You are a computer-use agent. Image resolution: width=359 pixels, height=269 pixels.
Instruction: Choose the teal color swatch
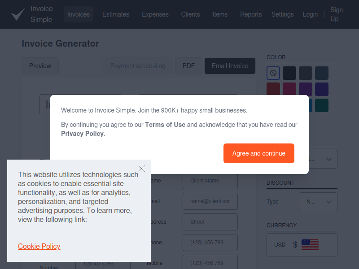pos(322,105)
